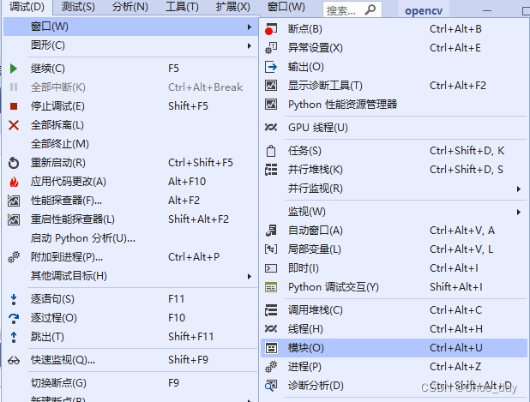The width and height of the screenshot is (530, 402).
Task: Click the 异常设置 gear icon
Action: [271, 48]
